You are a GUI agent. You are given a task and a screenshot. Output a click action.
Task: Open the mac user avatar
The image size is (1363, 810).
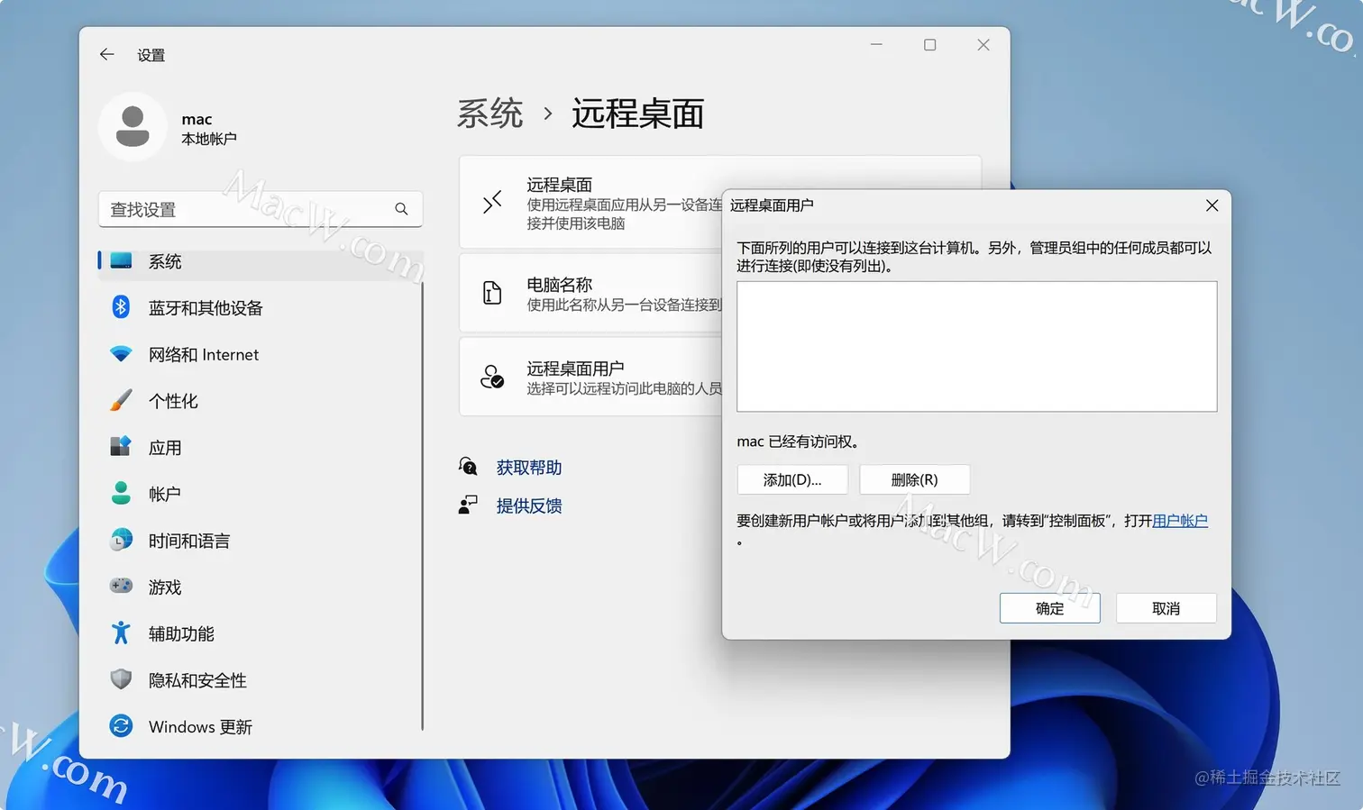[133, 127]
